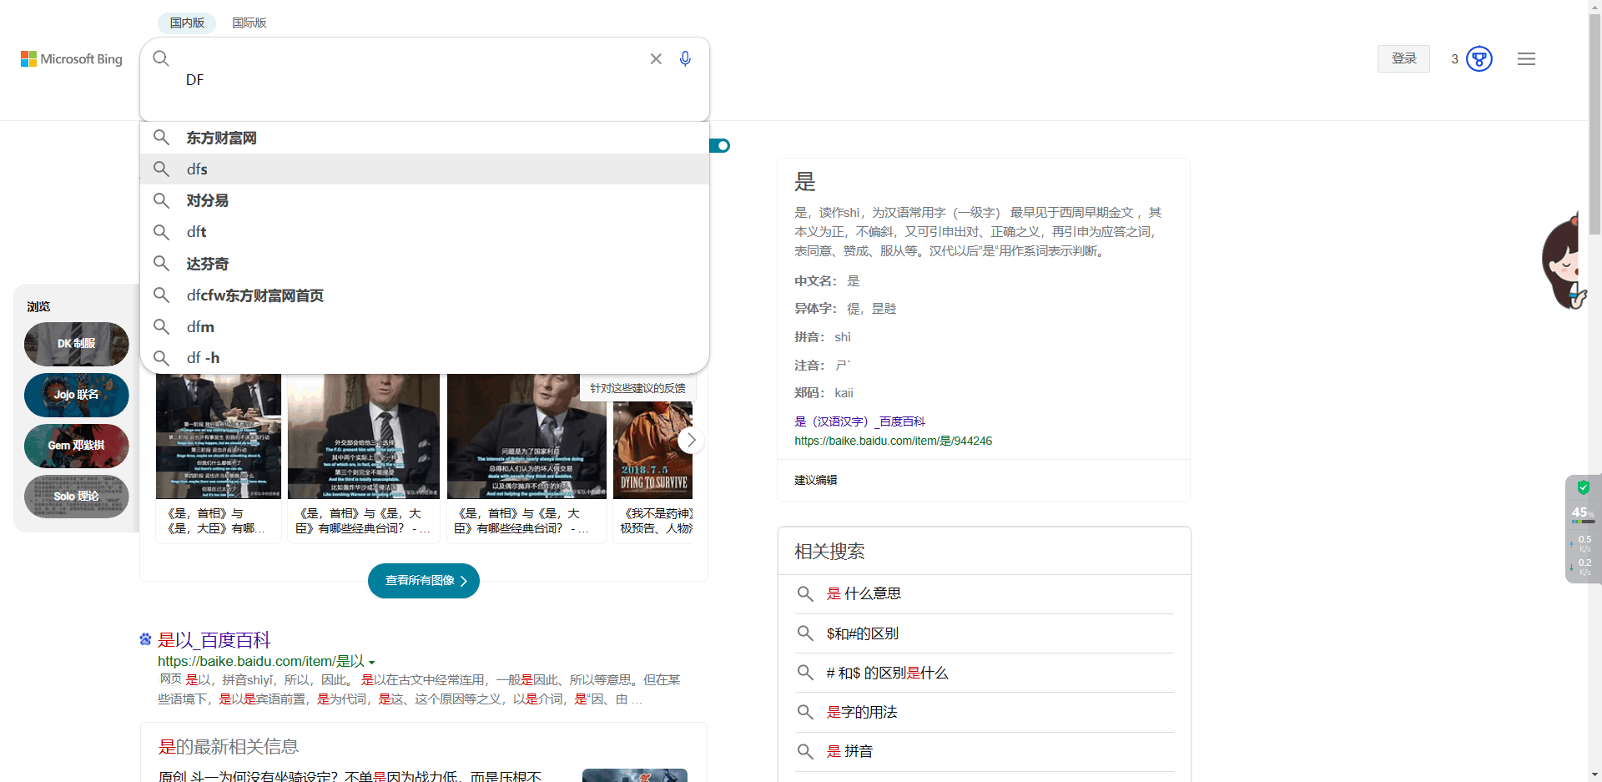Choose the dft suggestion
This screenshot has width=1602, height=782.
[425, 232]
